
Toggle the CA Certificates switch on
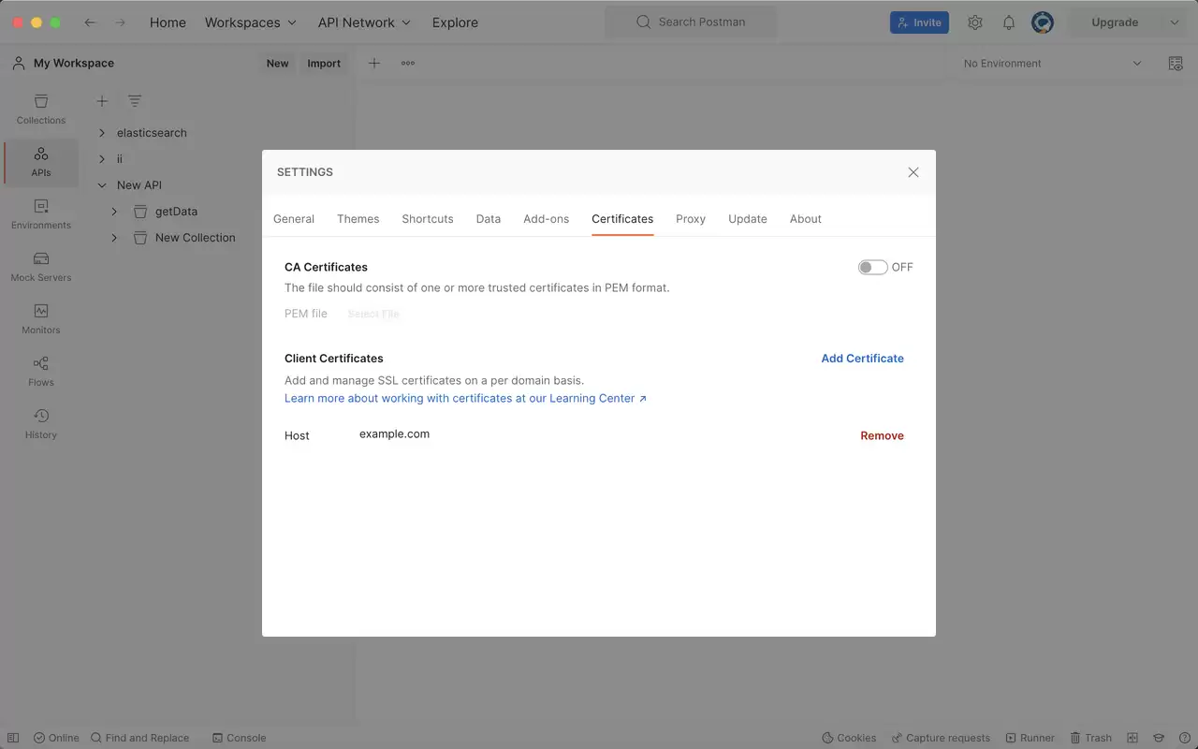pos(872,267)
